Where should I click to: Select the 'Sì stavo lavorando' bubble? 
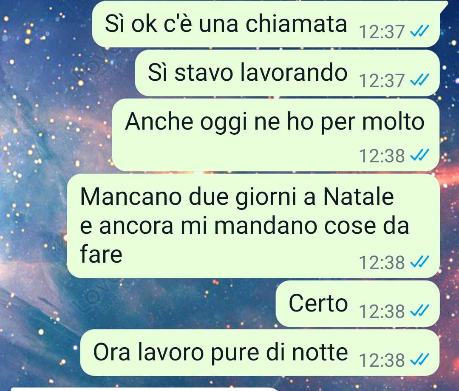click(x=287, y=73)
